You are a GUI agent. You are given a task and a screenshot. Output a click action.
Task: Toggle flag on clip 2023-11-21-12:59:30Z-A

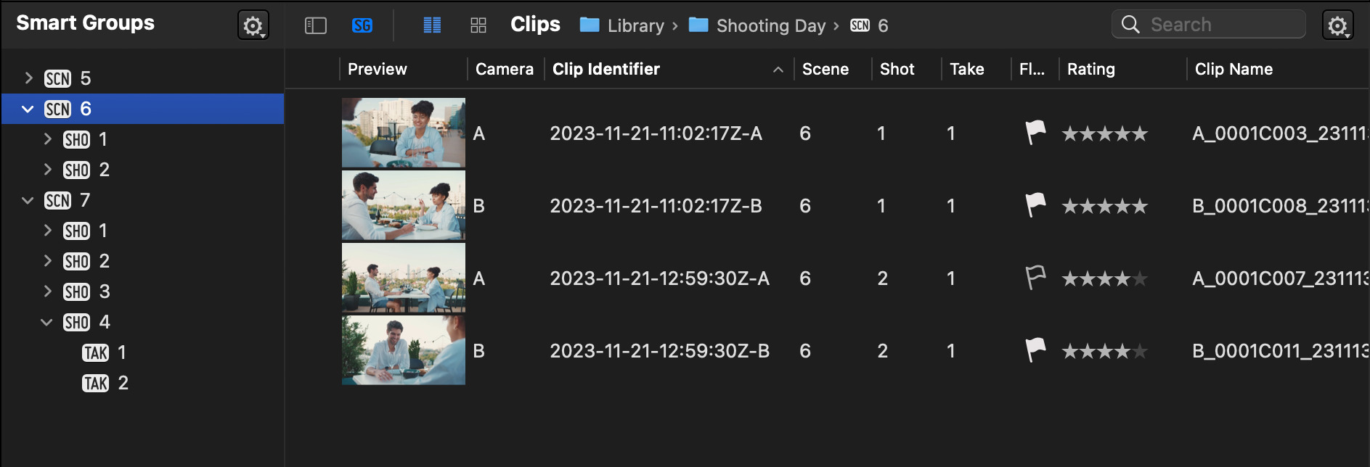(x=1035, y=278)
